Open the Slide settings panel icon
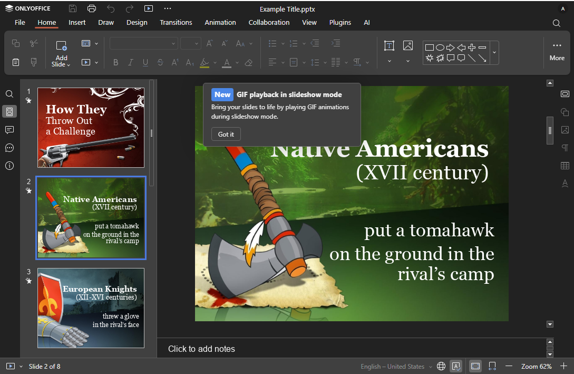This screenshot has height=374, width=574. (565, 94)
